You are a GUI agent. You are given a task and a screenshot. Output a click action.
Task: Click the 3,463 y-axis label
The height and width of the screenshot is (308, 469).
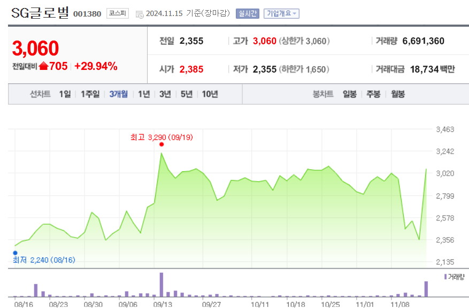coord(445,129)
